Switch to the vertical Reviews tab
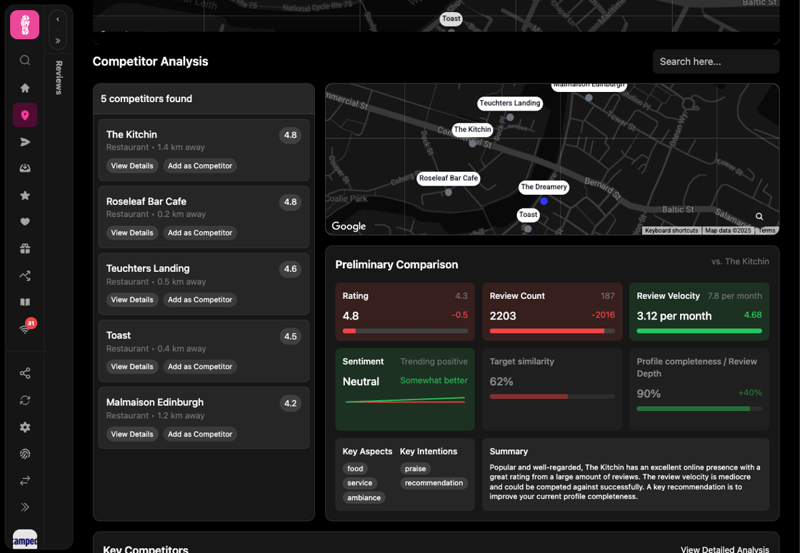Image resolution: width=800 pixels, height=553 pixels. point(58,78)
